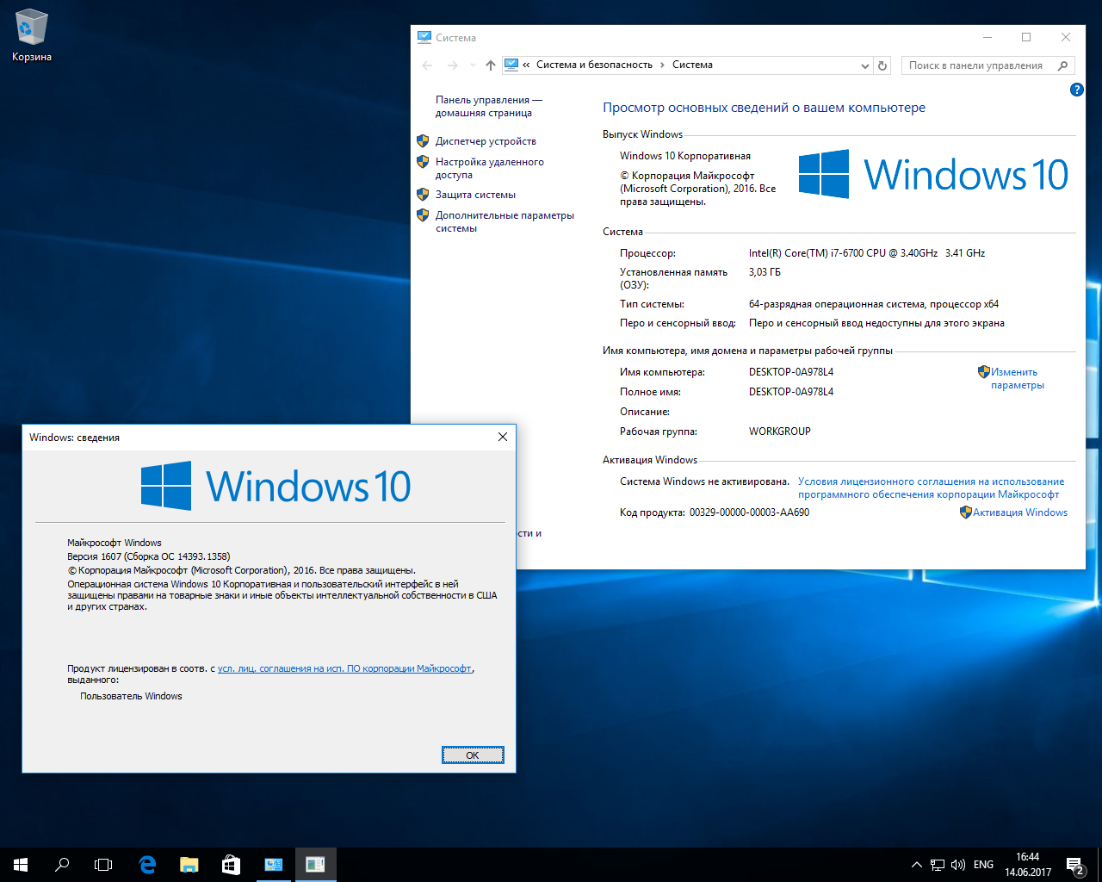1102x882 pixels.
Task: Launch Microsoft Edge from taskbar
Action: [x=147, y=865]
